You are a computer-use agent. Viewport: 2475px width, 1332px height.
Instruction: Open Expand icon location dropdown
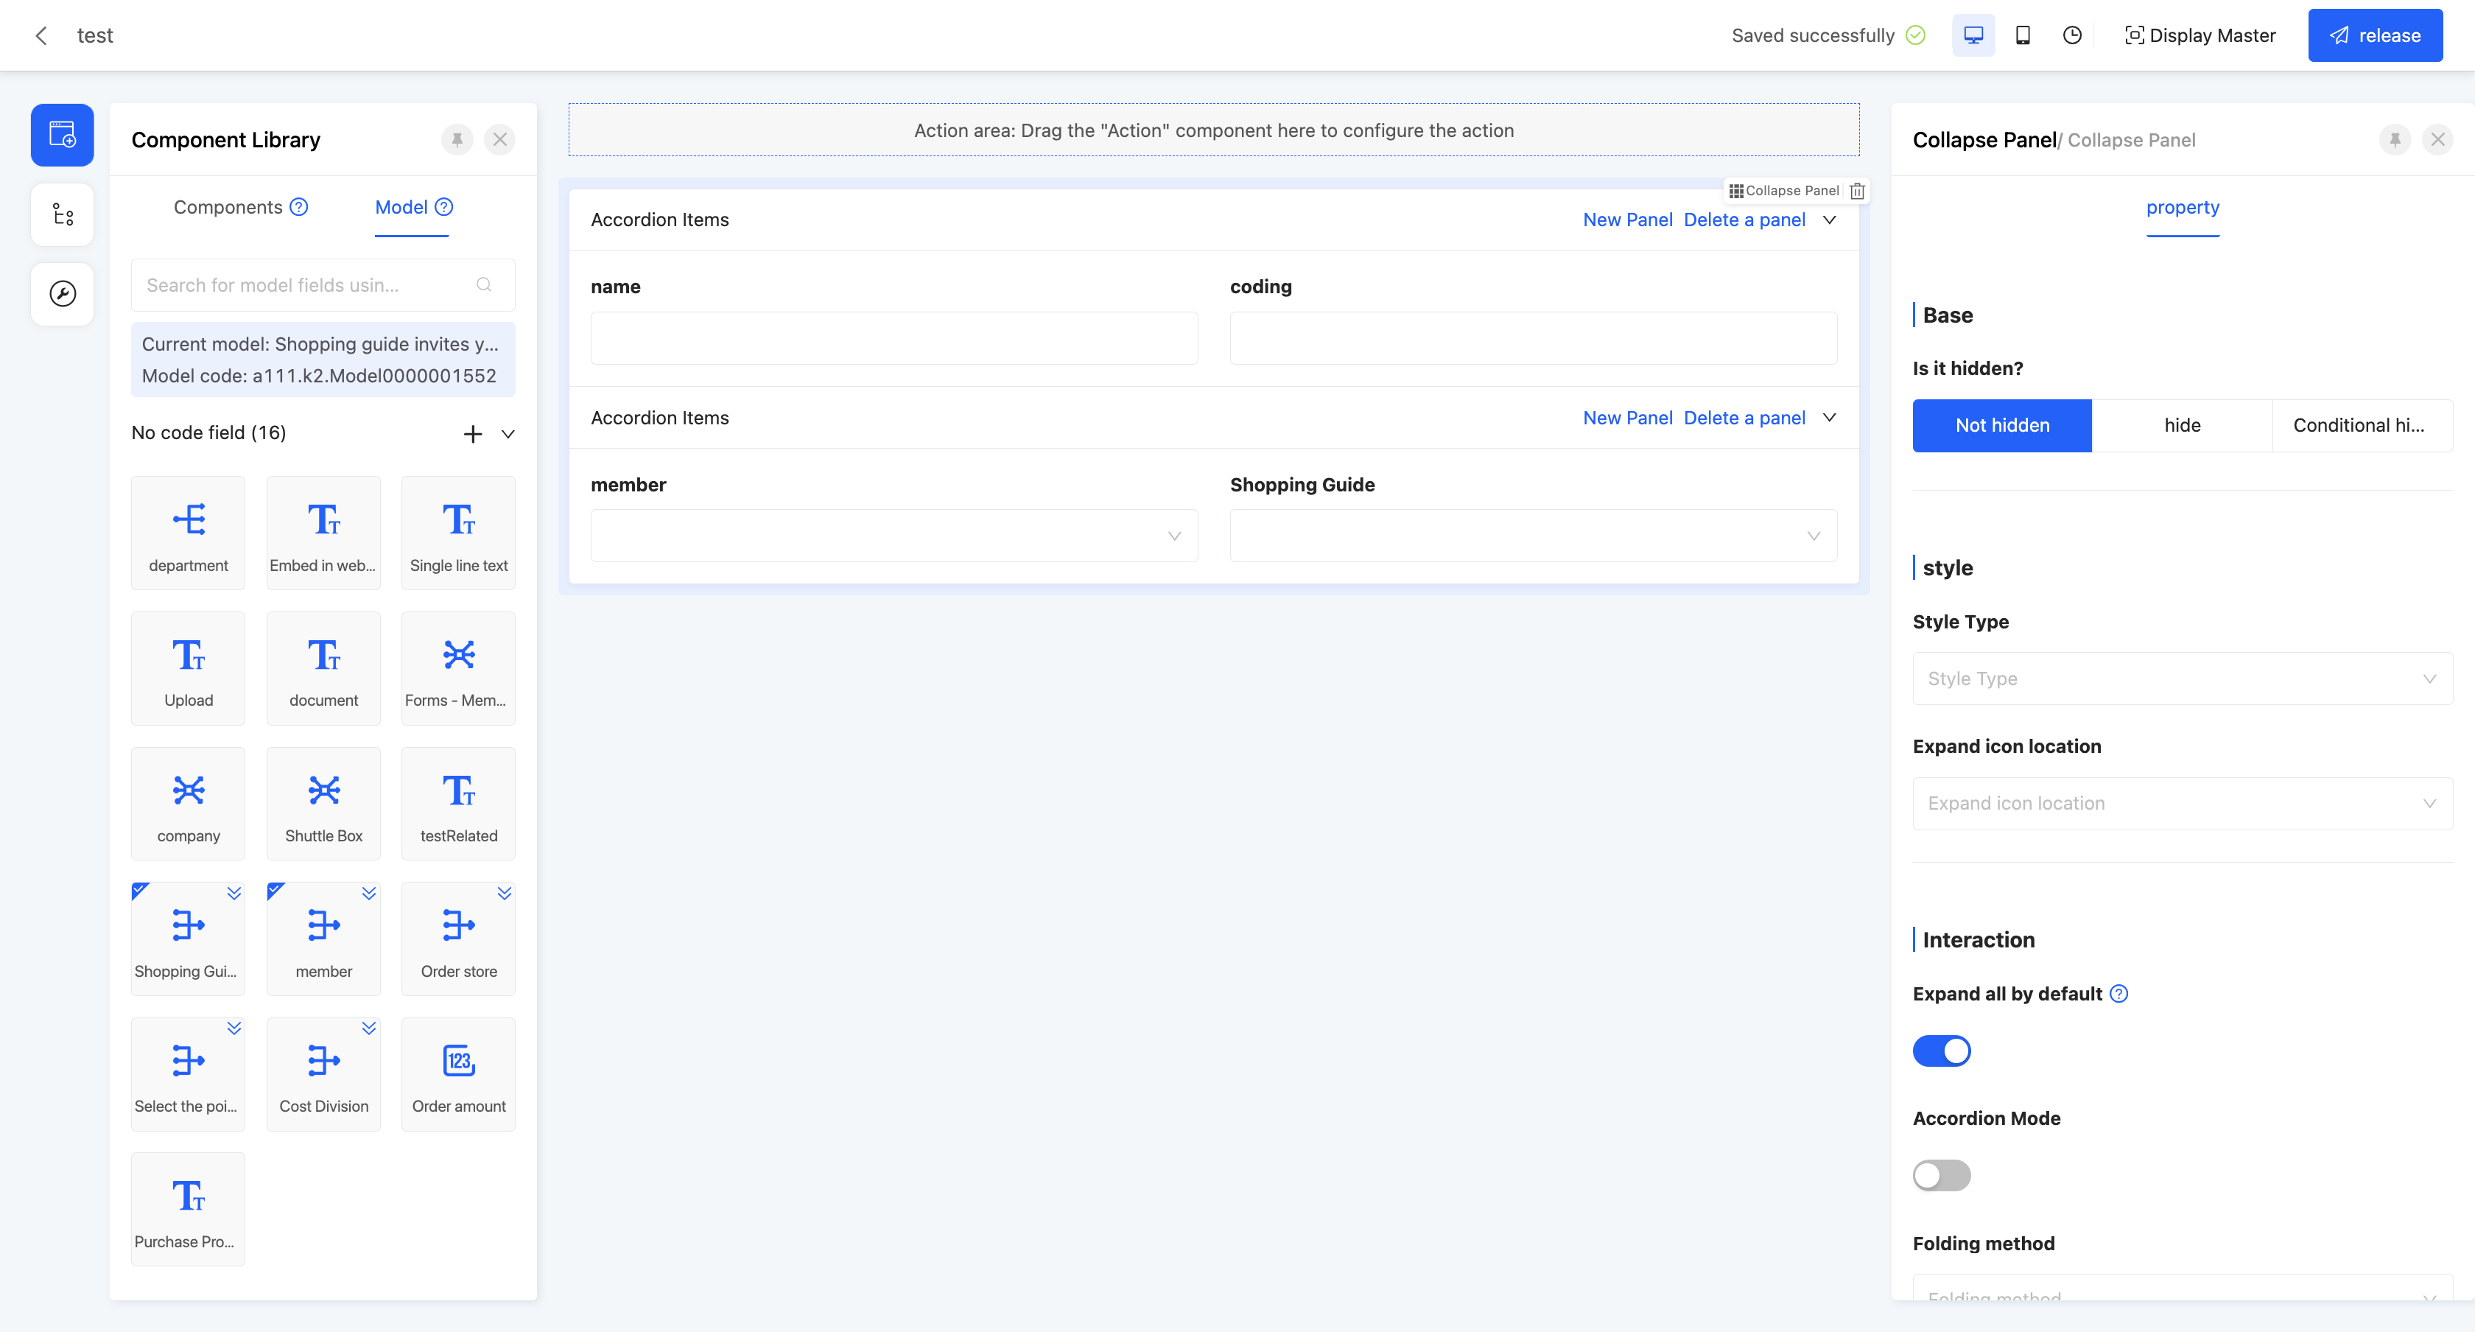2181,804
